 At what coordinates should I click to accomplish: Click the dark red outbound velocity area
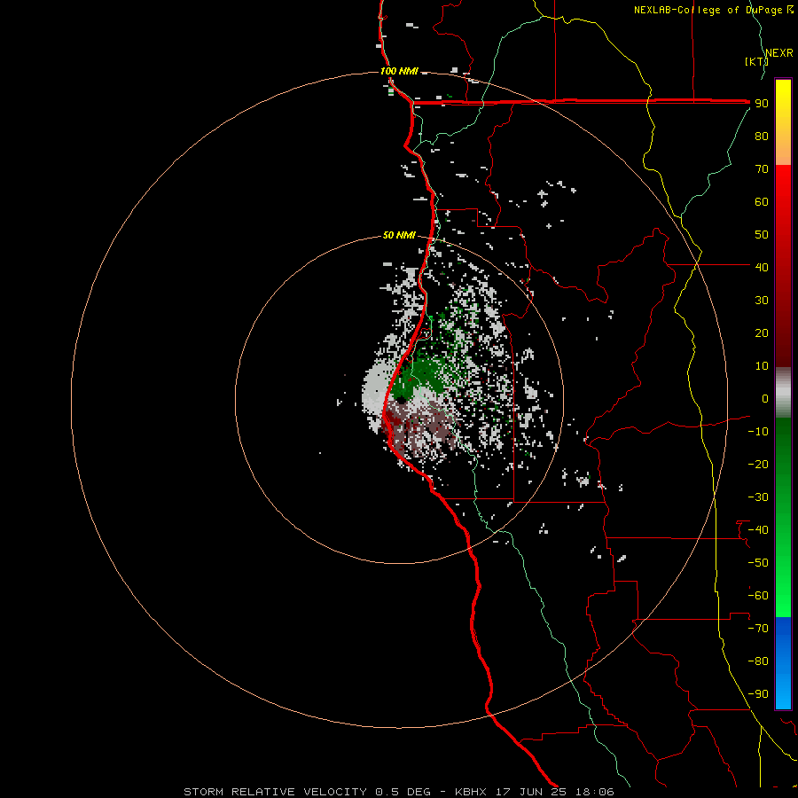393,420
